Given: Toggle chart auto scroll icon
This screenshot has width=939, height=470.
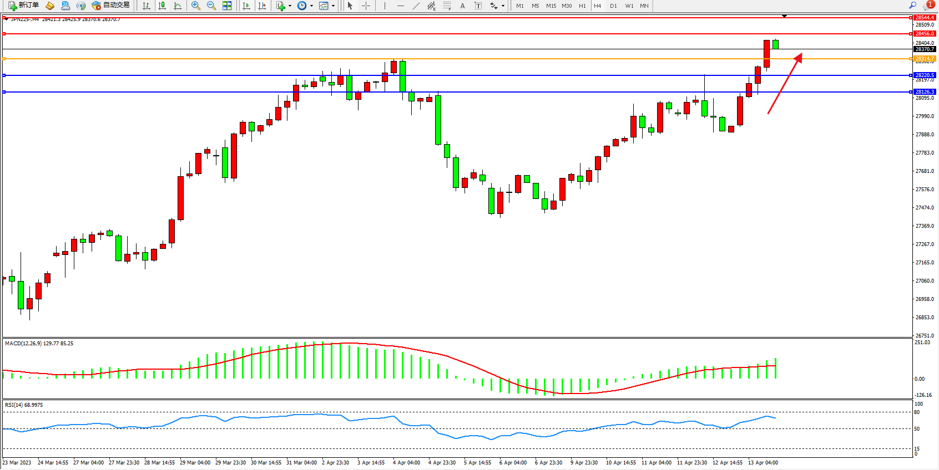Looking at the screenshot, I should (246, 6).
